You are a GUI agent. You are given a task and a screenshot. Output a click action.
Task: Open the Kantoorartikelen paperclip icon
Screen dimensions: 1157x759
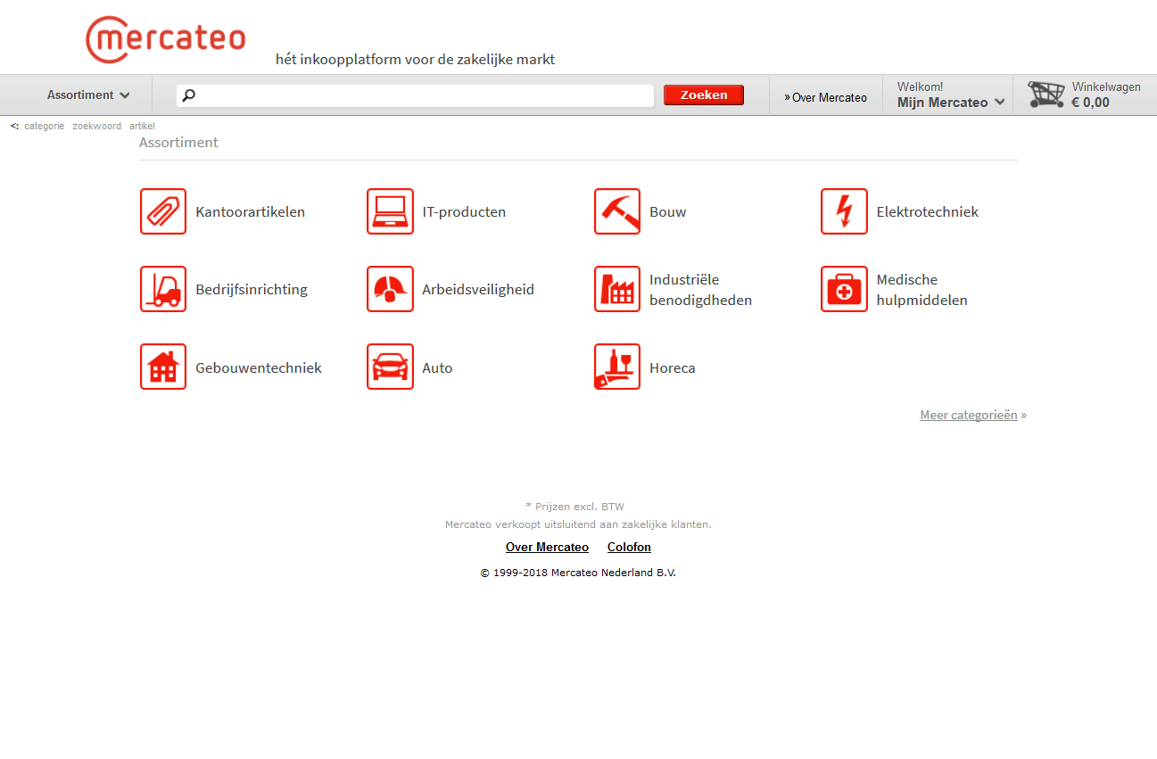pyautogui.click(x=163, y=211)
